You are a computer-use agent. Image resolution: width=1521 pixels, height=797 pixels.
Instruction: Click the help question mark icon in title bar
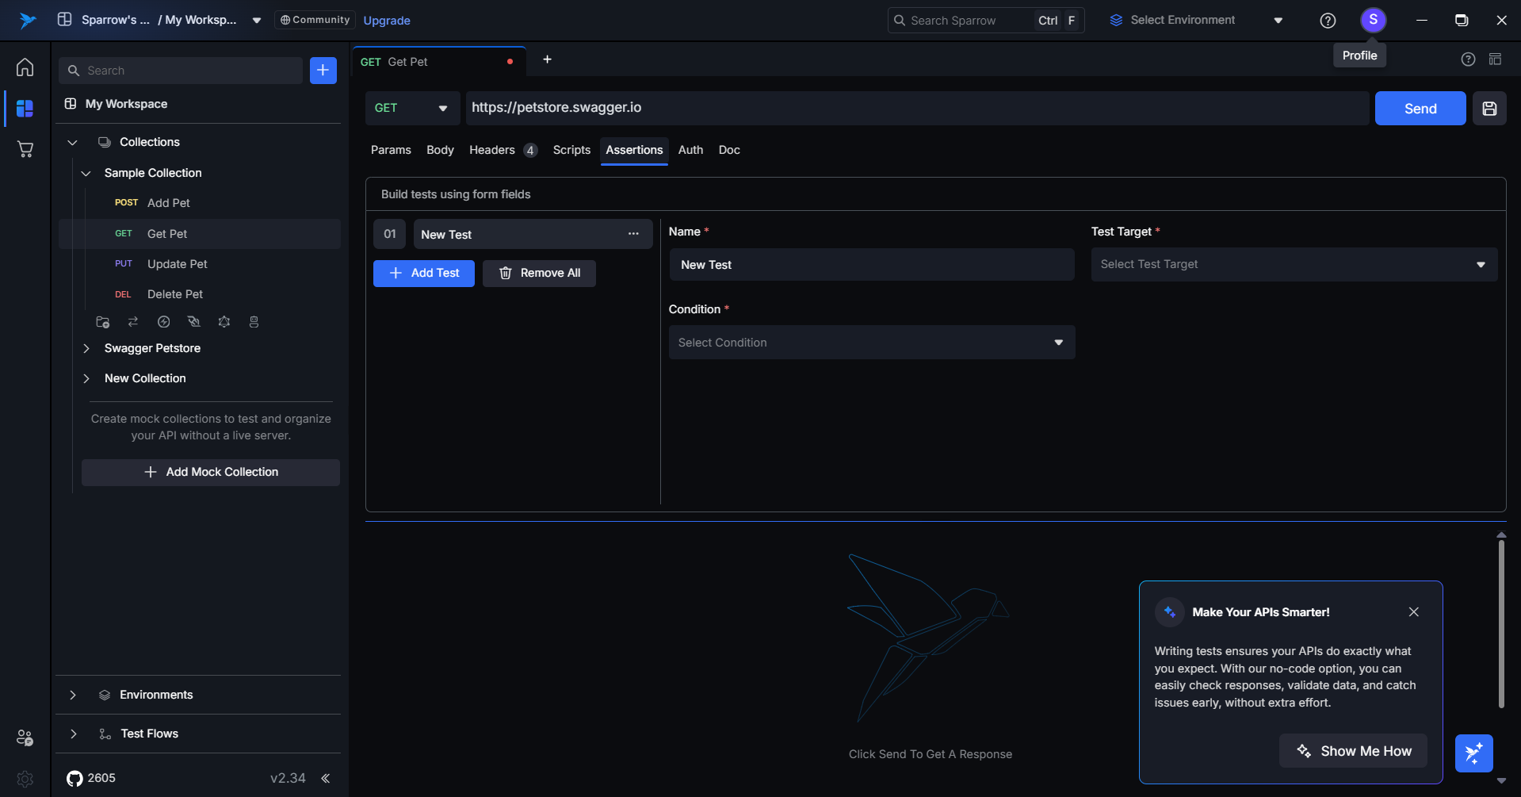pos(1328,21)
